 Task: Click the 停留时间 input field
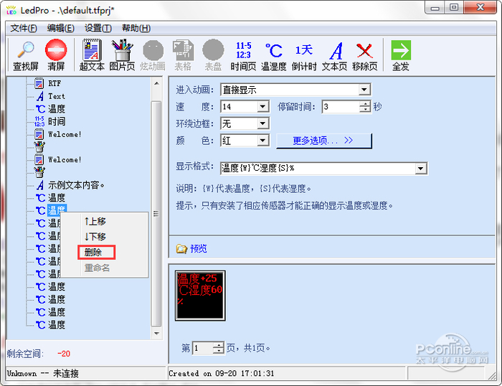pyautogui.click(x=341, y=107)
